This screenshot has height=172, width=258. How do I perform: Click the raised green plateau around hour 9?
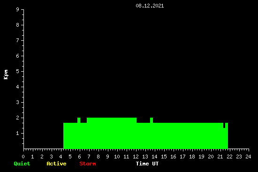click(112, 120)
